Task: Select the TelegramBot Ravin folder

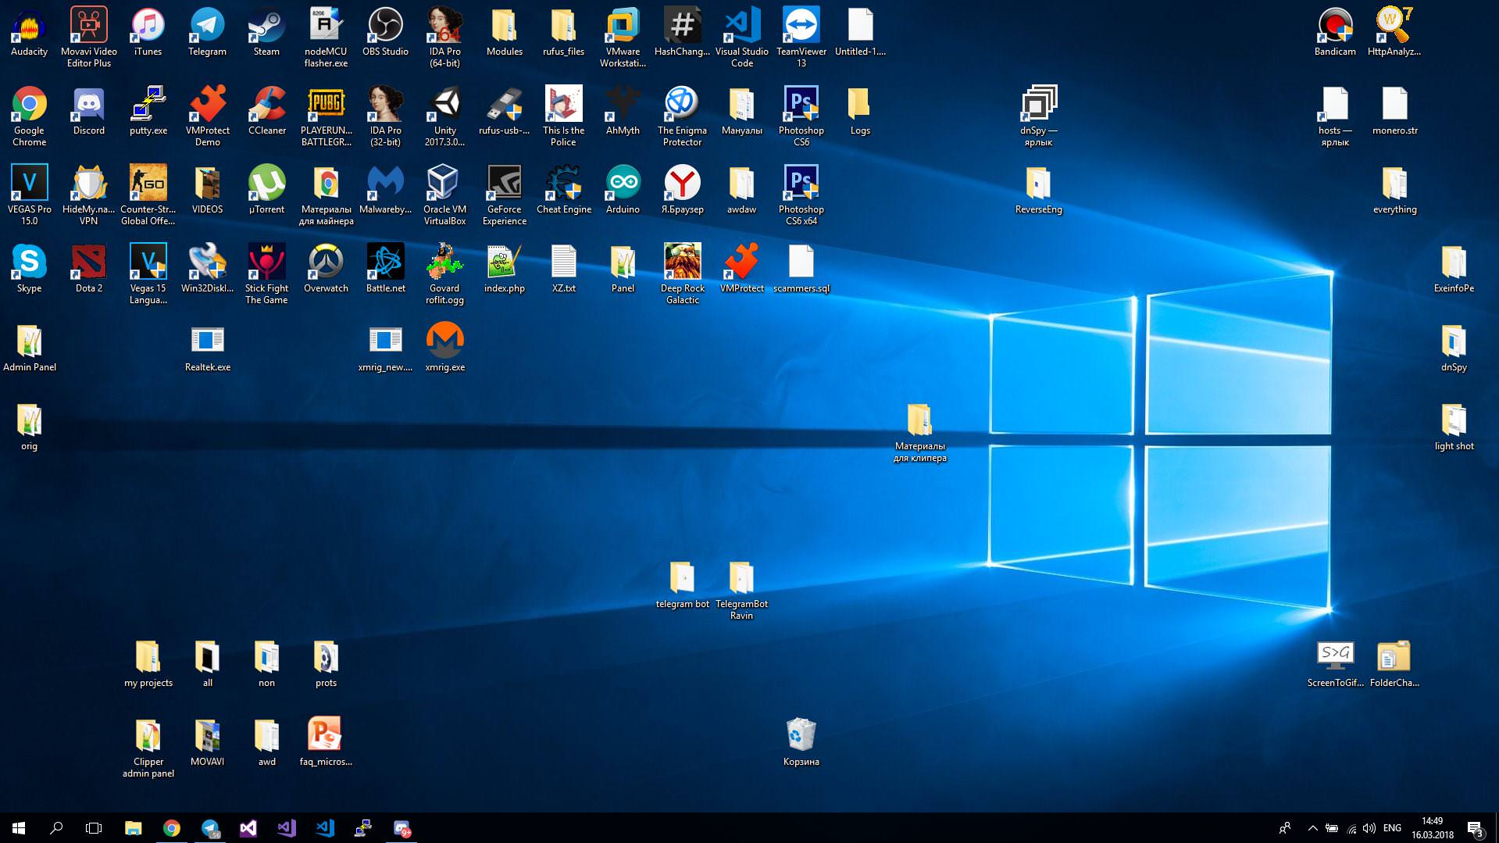Action: coord(741,590)
